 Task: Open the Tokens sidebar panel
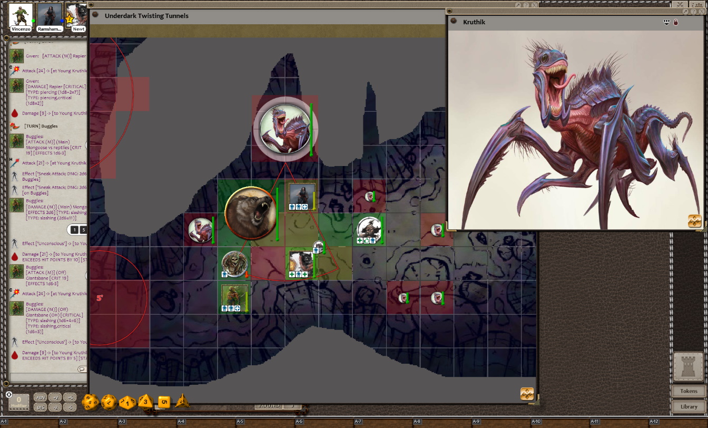(689, 391)
